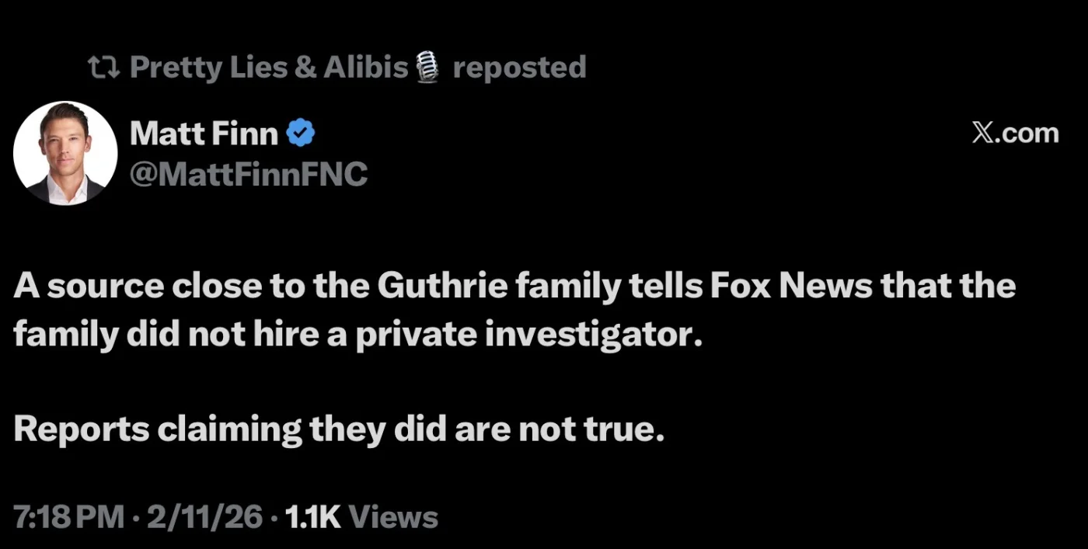Image resolution: width=1088 pixels, height=549 pixels.
Task: Click the ".com" text of watermark
Action: 1029,134
